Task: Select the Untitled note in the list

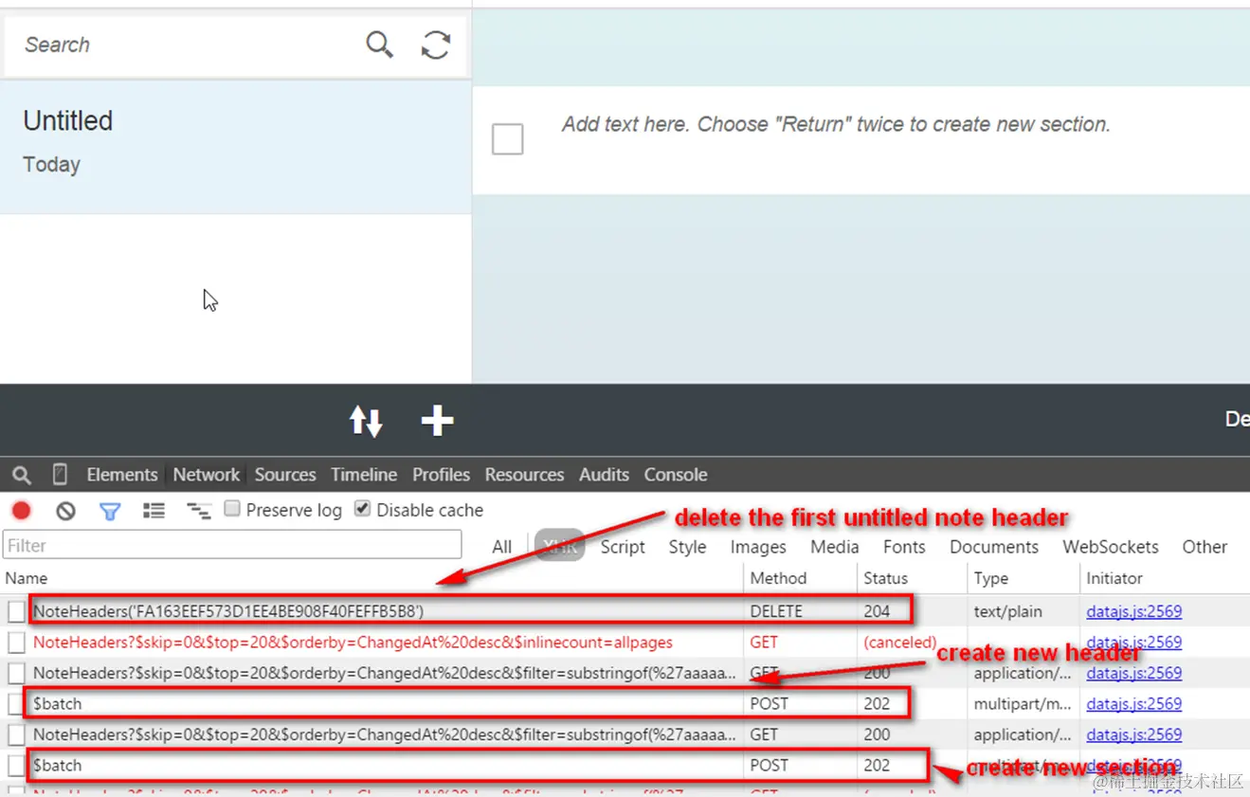Action: click(x=236, y=147)
